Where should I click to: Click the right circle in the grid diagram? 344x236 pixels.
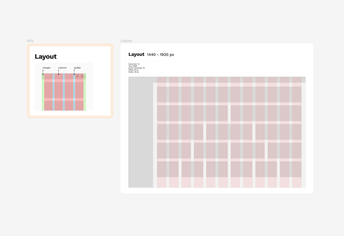(82, 76)
